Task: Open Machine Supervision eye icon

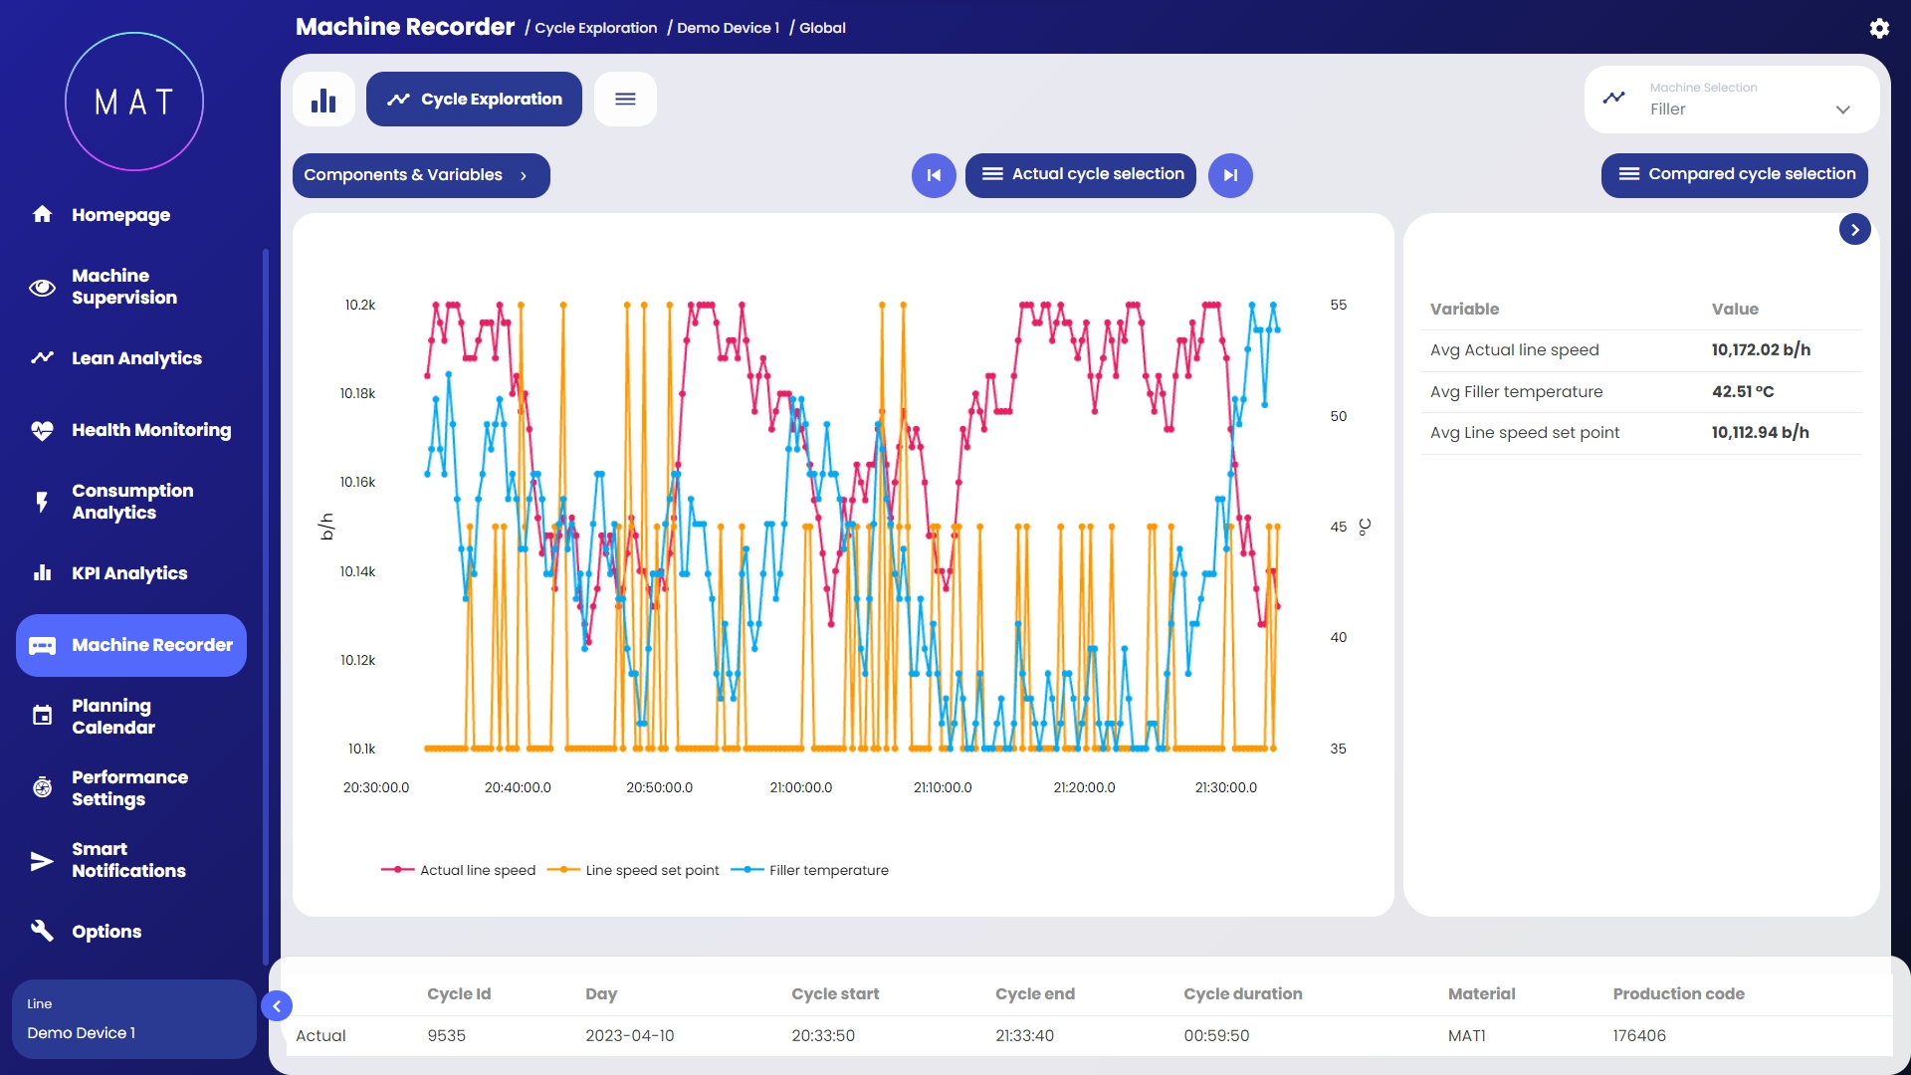Action: click(x=42, y=288)
